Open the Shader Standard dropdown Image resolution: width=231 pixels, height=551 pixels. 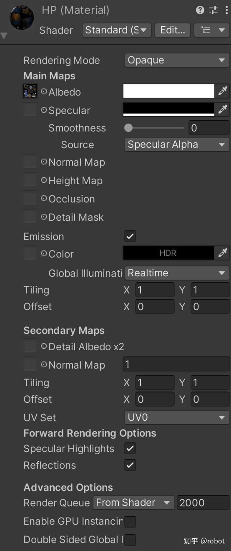(116, 30)
